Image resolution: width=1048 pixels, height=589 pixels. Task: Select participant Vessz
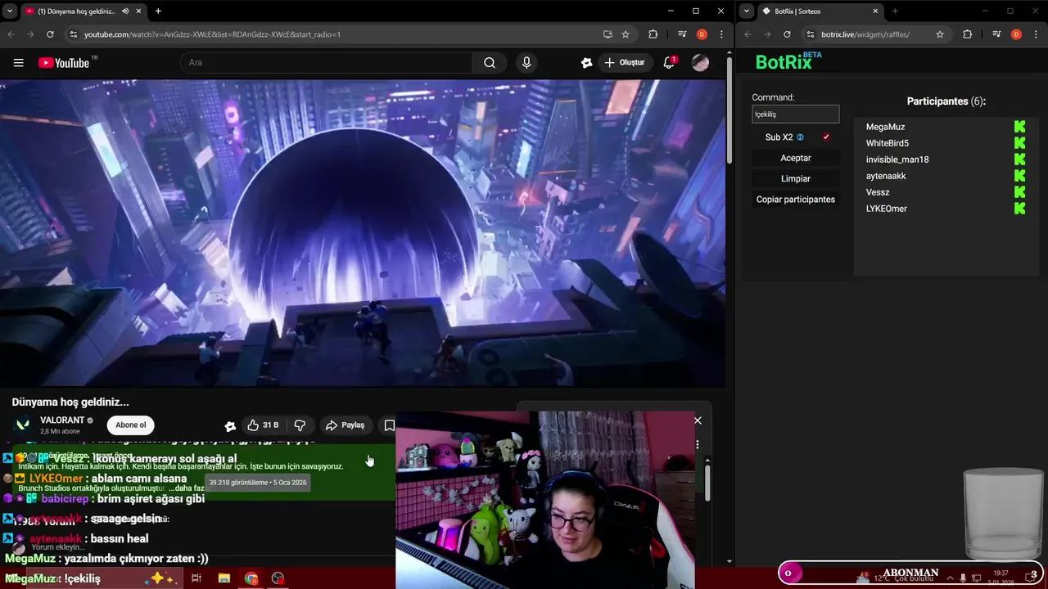point(878,192)
